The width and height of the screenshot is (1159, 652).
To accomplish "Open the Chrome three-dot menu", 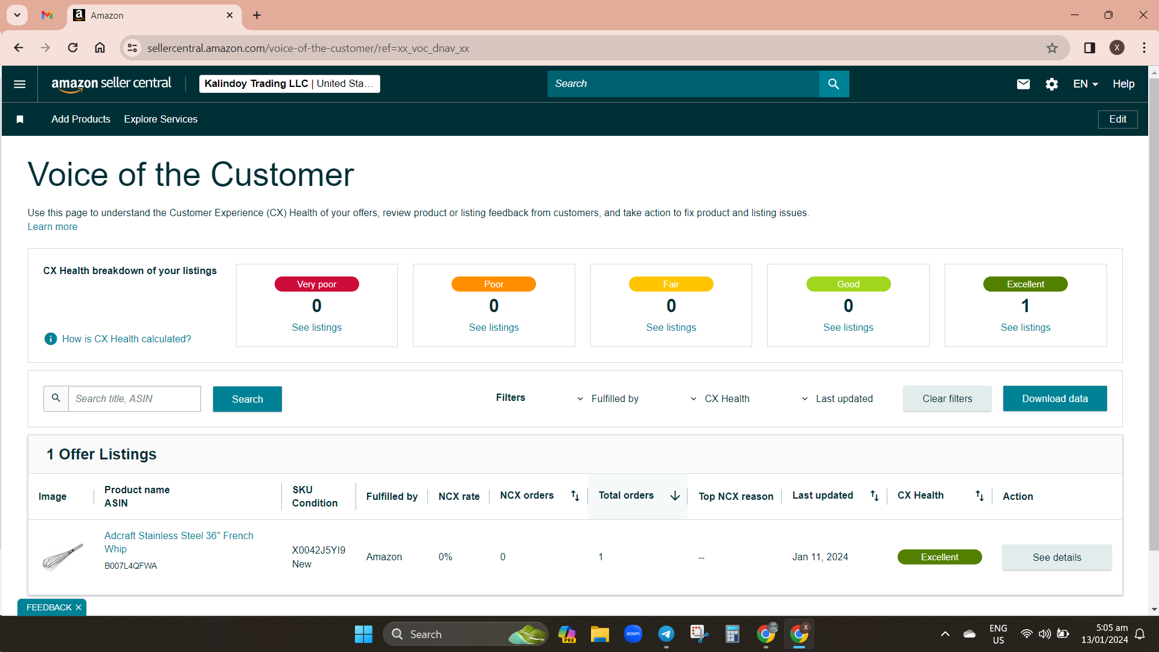I will pos(1144,48).
